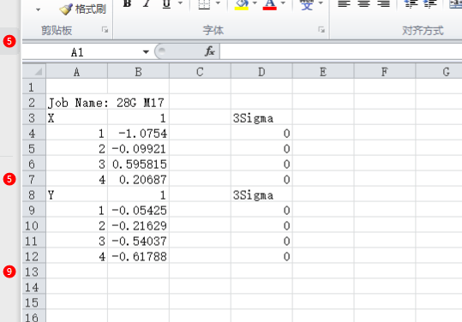Open the underline style dropdown arrow

tap(180, 3)
